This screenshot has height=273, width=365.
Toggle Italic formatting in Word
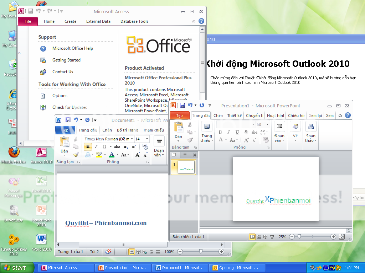(x=96, y=147)
